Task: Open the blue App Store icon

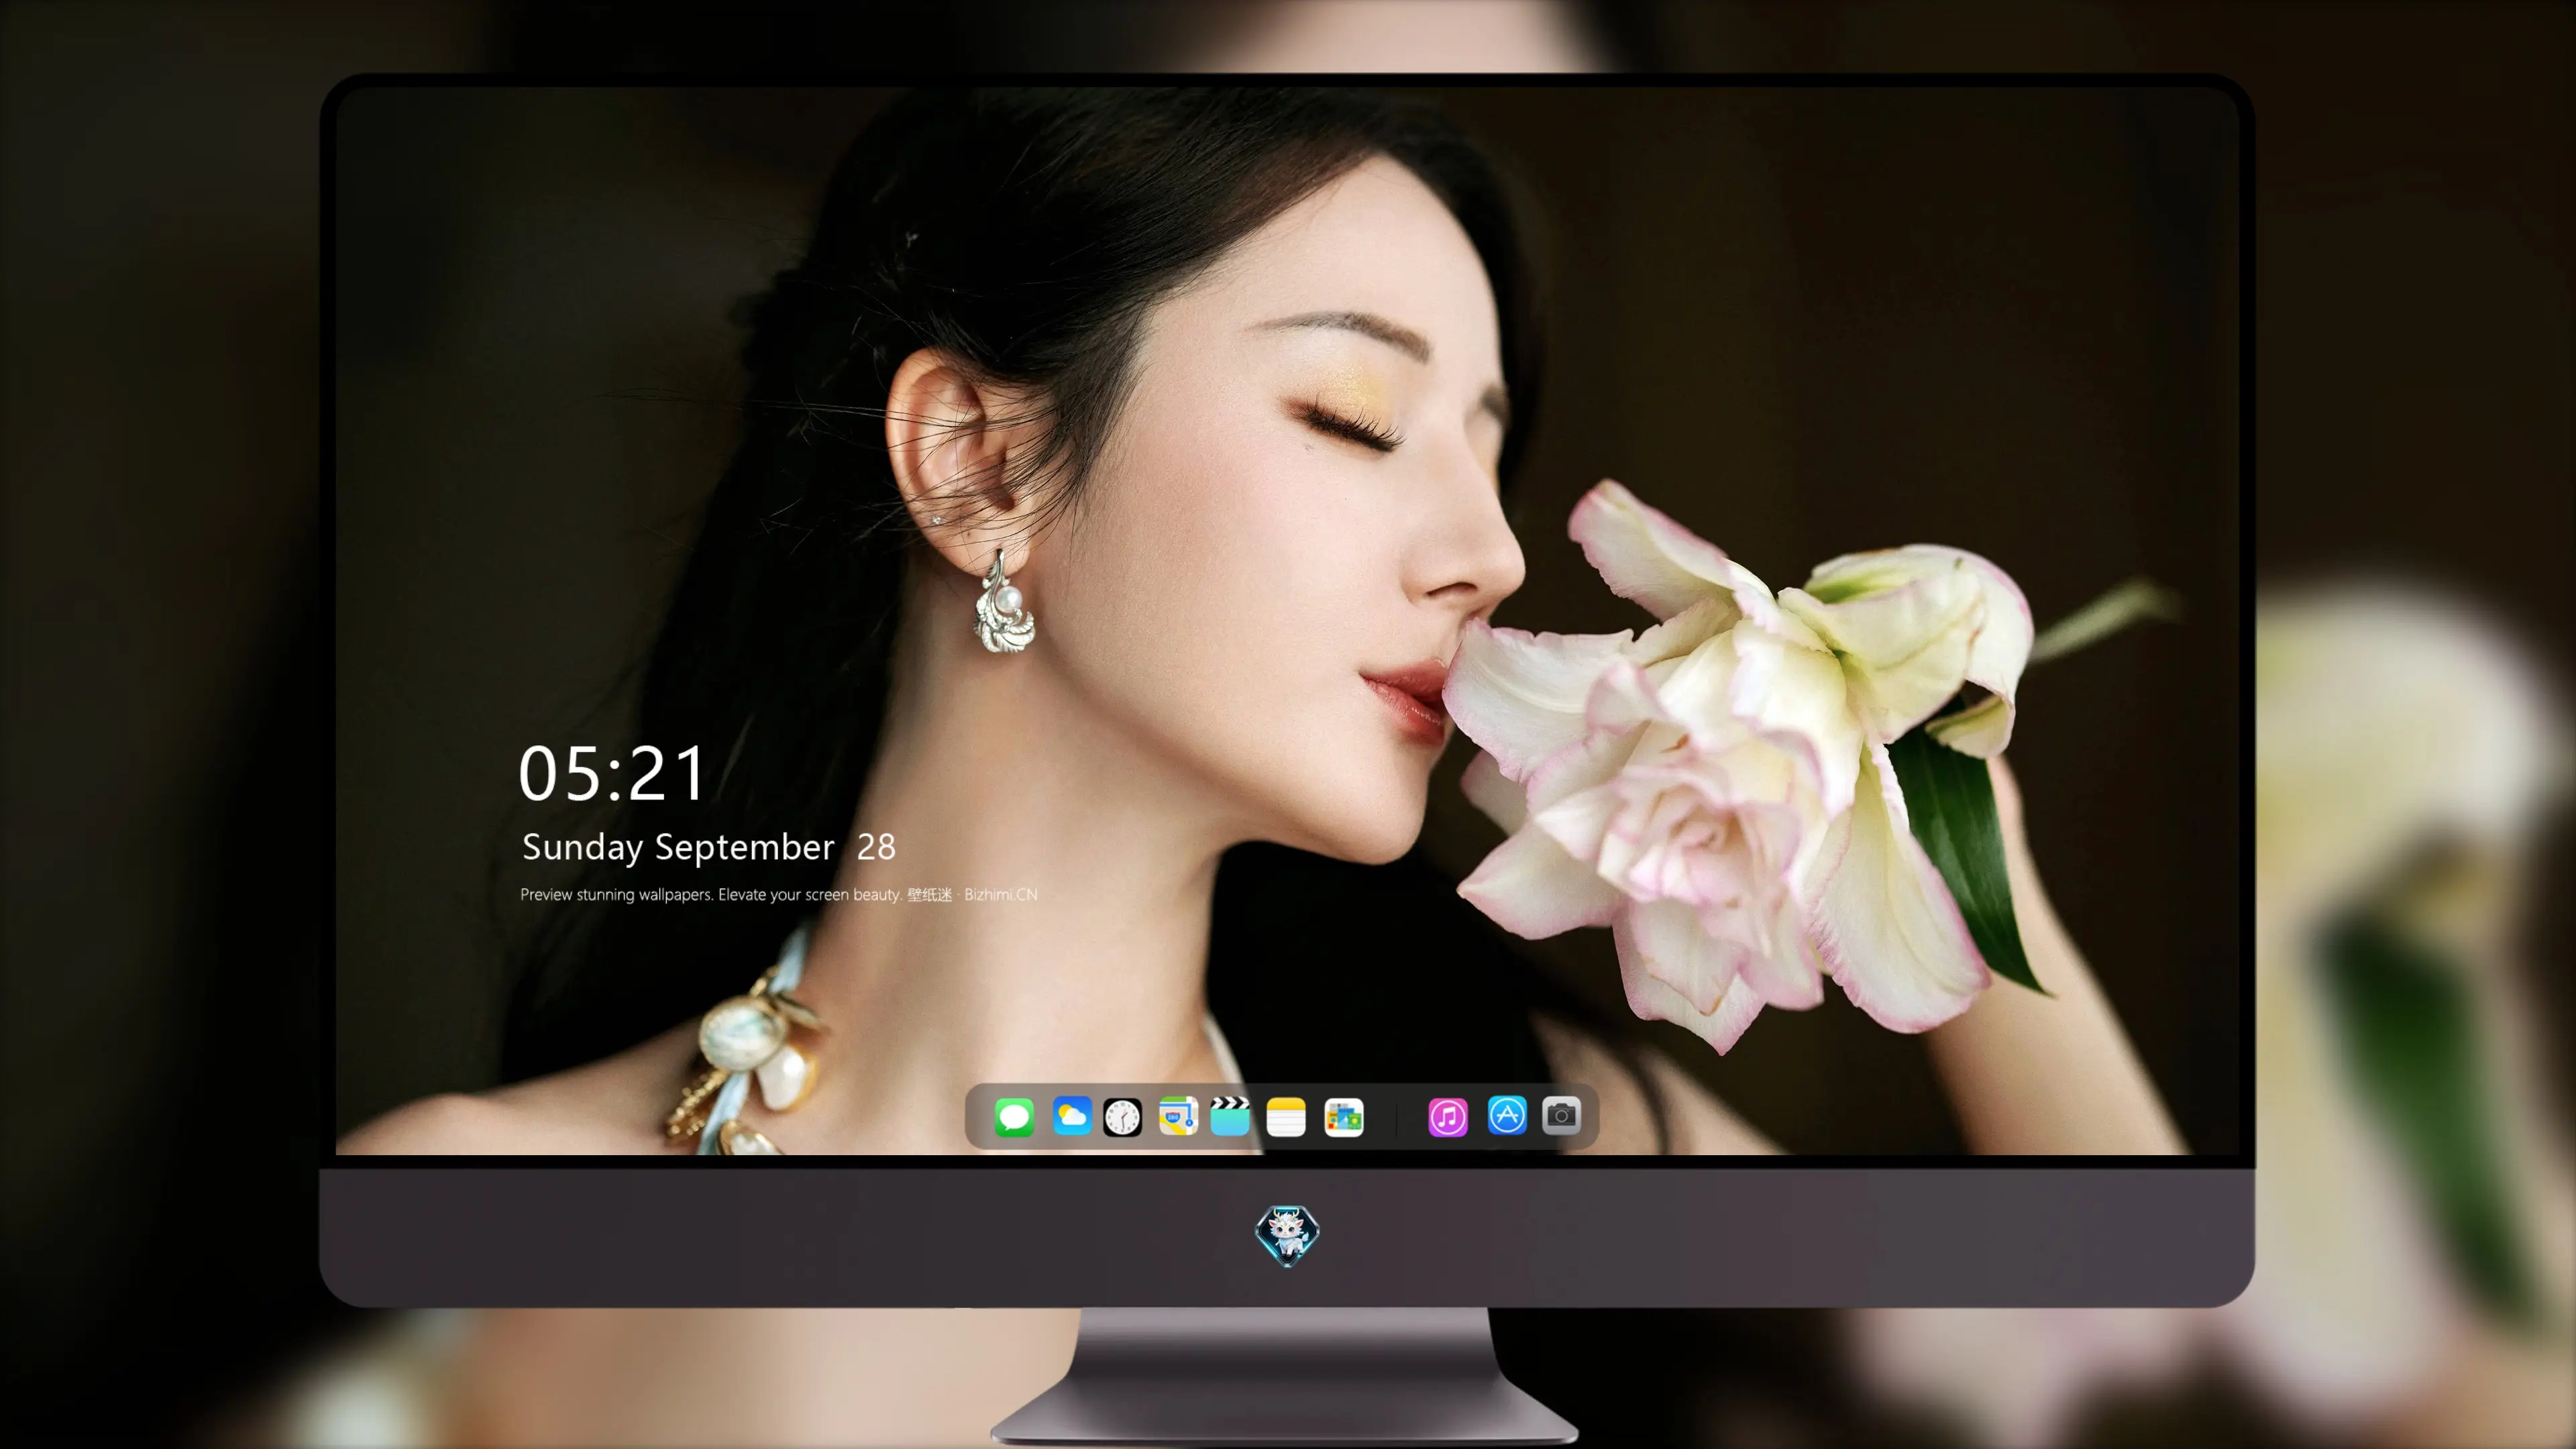Action: [x=1507, y=1116]
